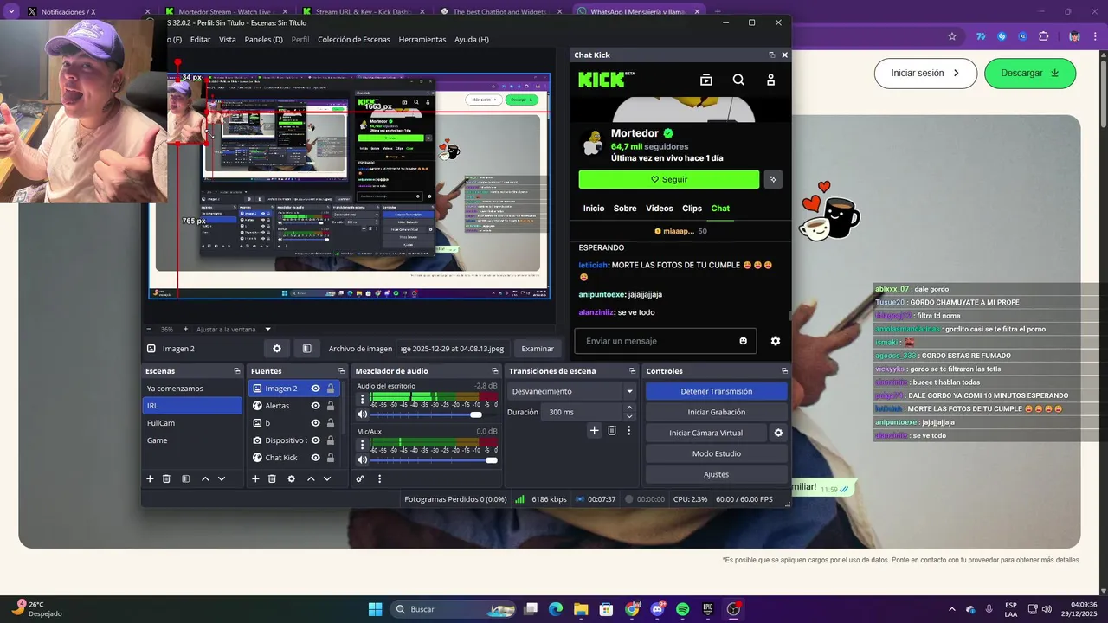Open selected source properties gear in Fuentes
Screen dimensions: 1108x623
(291, 478)
